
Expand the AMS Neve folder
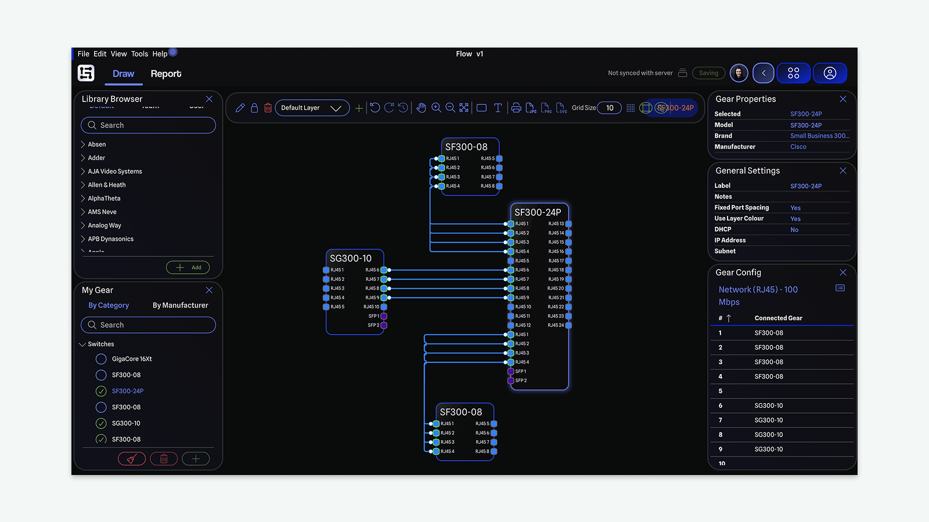point(83,212)
